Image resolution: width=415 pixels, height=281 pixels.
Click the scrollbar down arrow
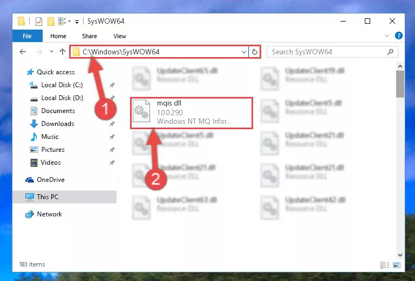(400, 255)
